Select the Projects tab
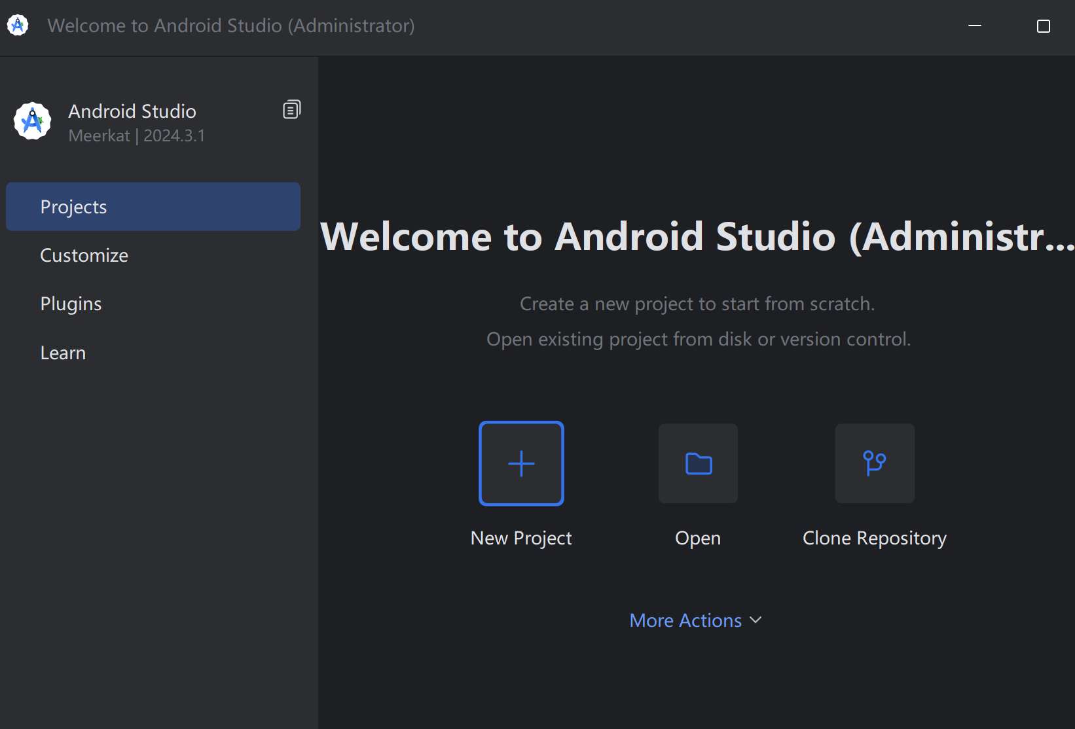1075x729 pixels. coord(153,207)
